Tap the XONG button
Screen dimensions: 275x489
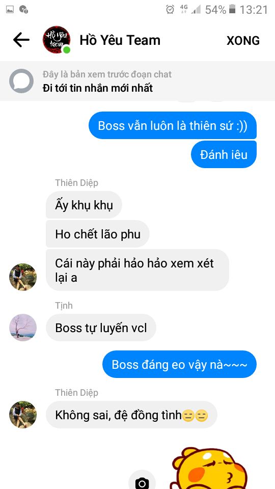coord(243,41)
